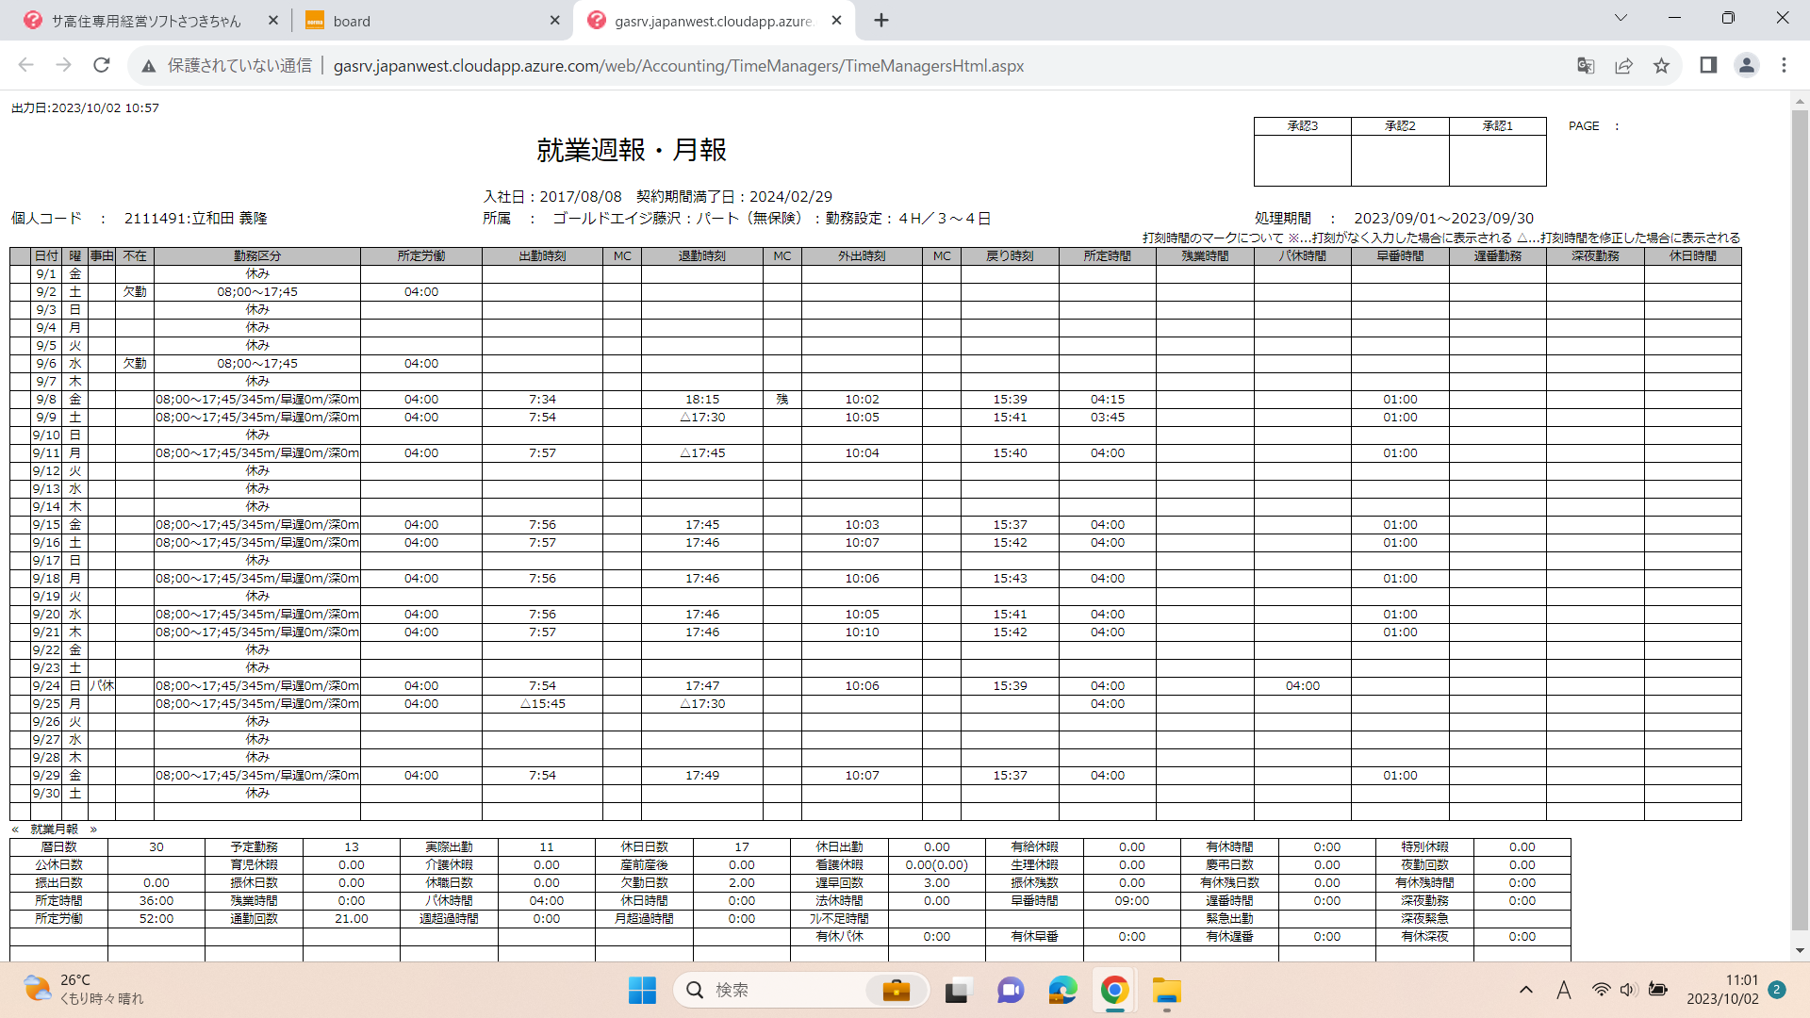Open the Google Translate page icon
Screen dimensions: 1810x1018
(x=1586, y=65)
